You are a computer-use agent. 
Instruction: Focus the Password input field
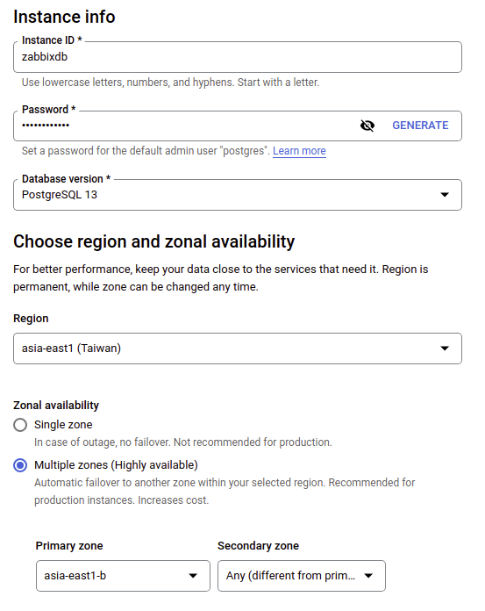coord(187,126)
